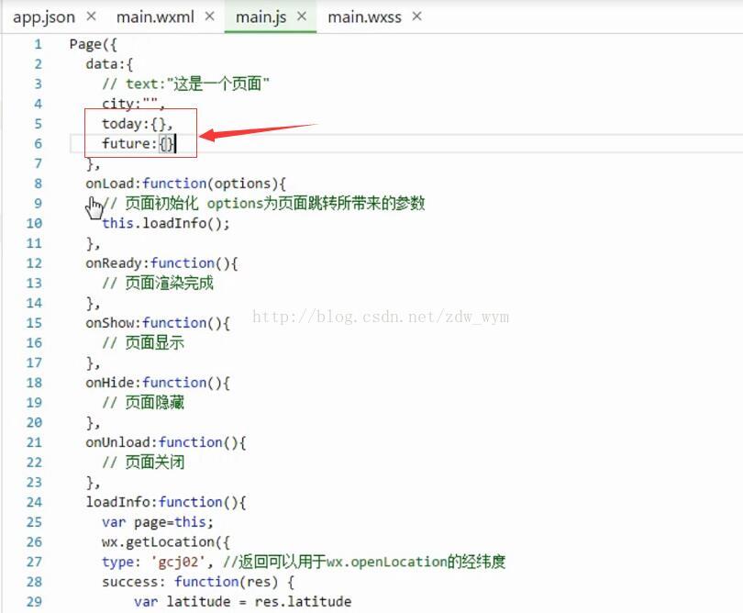The width and height of the screenshot is (743, 613).
Task: Click the 'wx.getLocation({' line
Action: click(166, 542)
